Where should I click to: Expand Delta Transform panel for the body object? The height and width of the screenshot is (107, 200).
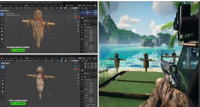coord(91,52)
